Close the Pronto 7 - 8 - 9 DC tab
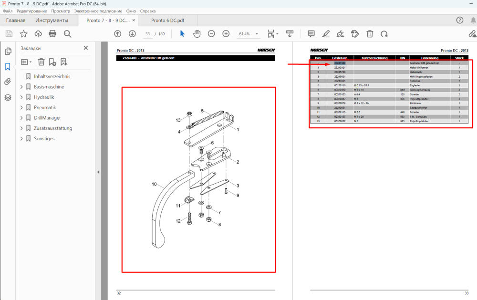Screen dimensions: 477x300 tap(134, 21)
